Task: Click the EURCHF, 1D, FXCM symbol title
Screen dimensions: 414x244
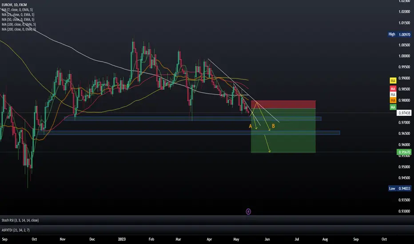Action: 14,5
